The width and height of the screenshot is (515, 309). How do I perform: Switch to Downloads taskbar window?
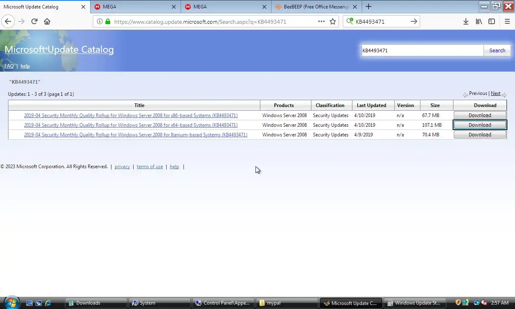96,303
